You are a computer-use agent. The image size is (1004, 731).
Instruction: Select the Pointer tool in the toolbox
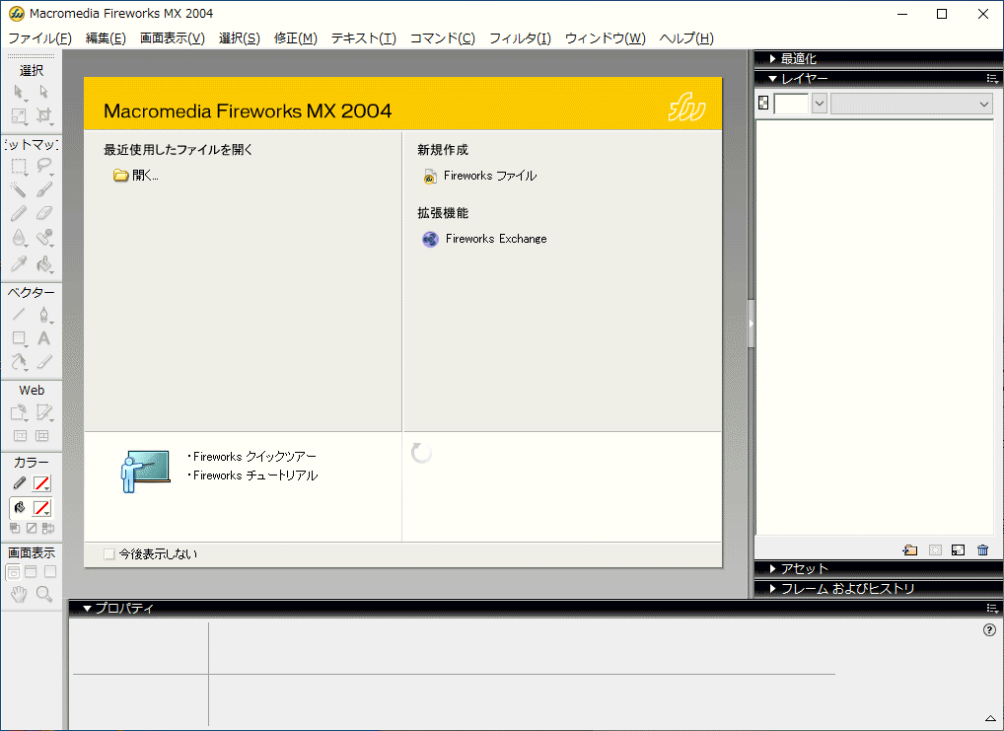[x=19, y=92]
